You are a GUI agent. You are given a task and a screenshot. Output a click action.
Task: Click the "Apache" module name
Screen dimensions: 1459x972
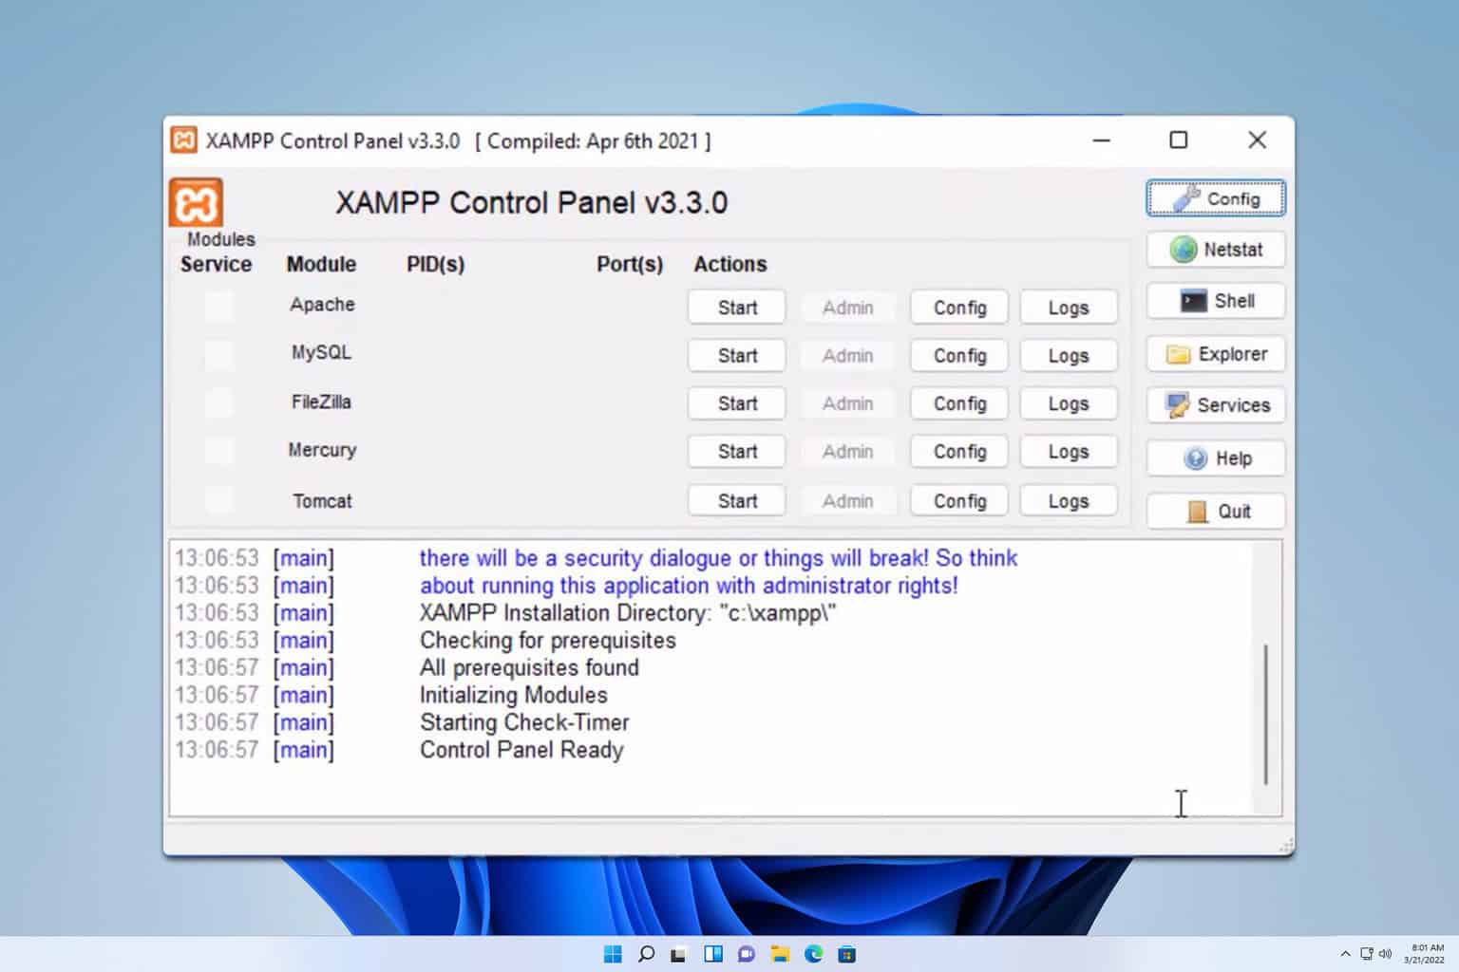coord(322,305)
